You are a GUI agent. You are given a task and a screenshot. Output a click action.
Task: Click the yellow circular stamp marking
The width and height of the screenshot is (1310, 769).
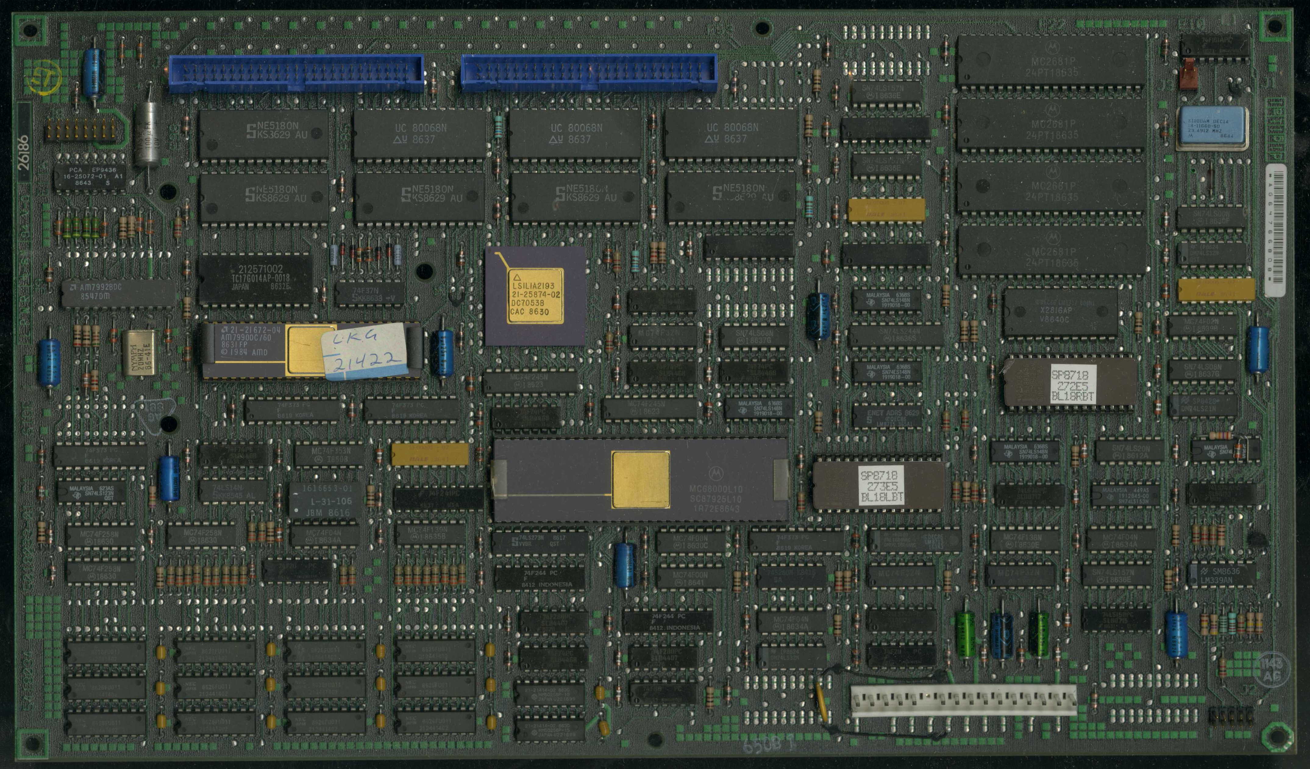click(45, 77)
